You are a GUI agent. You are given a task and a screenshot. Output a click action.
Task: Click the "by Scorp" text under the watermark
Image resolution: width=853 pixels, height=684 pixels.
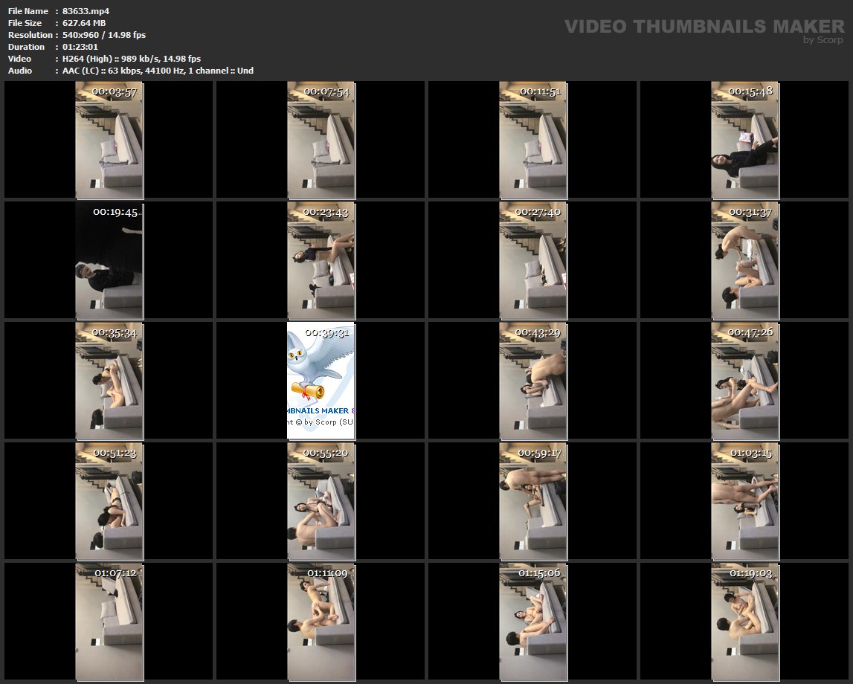pyautogui.click(x=823, y=40)
